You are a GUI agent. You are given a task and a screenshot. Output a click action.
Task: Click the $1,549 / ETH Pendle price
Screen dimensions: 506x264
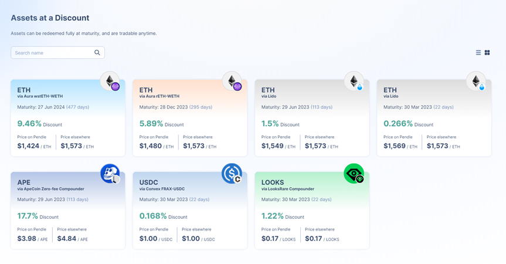pos(278,146)
